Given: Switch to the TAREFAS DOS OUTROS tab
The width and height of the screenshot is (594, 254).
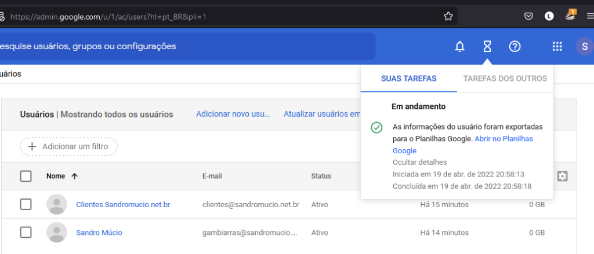Looking at the screenshot, I should 505,79.
